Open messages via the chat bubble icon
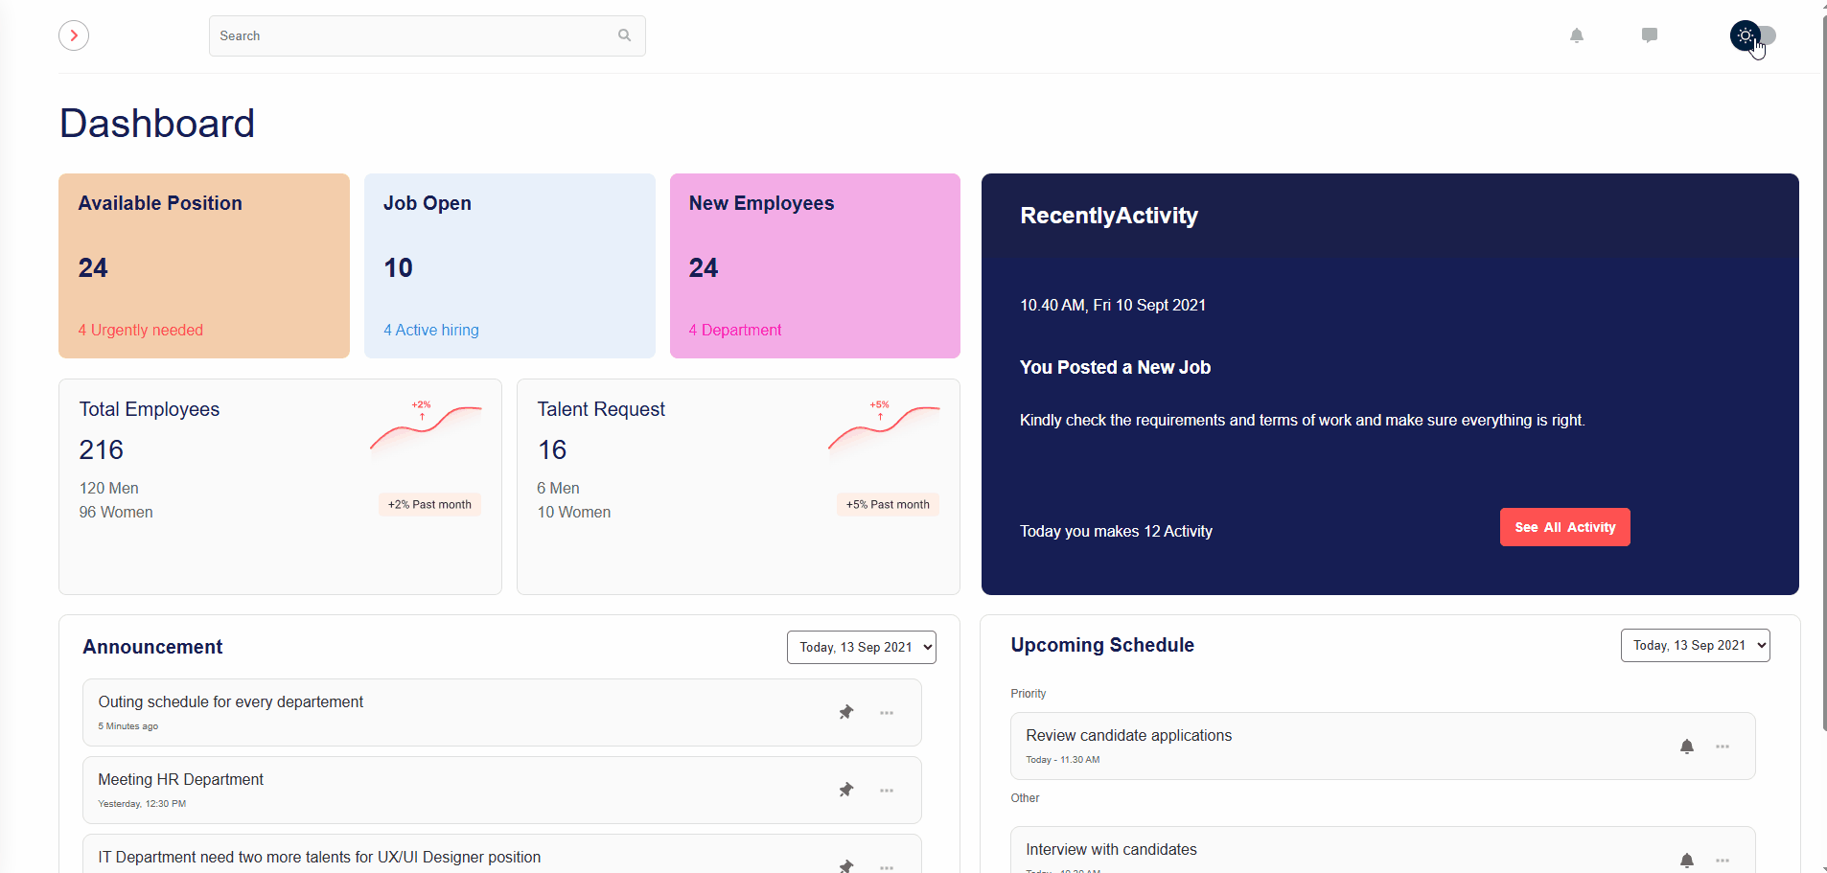1827x873 pixels. [x=1650, y=35]
